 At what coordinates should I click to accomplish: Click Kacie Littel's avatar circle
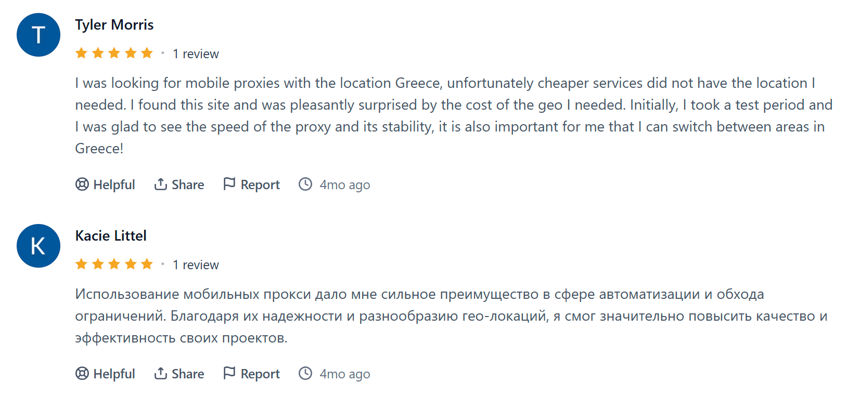[x=38, y=246]
